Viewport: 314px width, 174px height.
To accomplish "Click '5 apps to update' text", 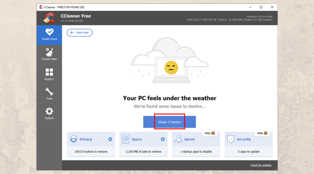I will tap(248, 152).
